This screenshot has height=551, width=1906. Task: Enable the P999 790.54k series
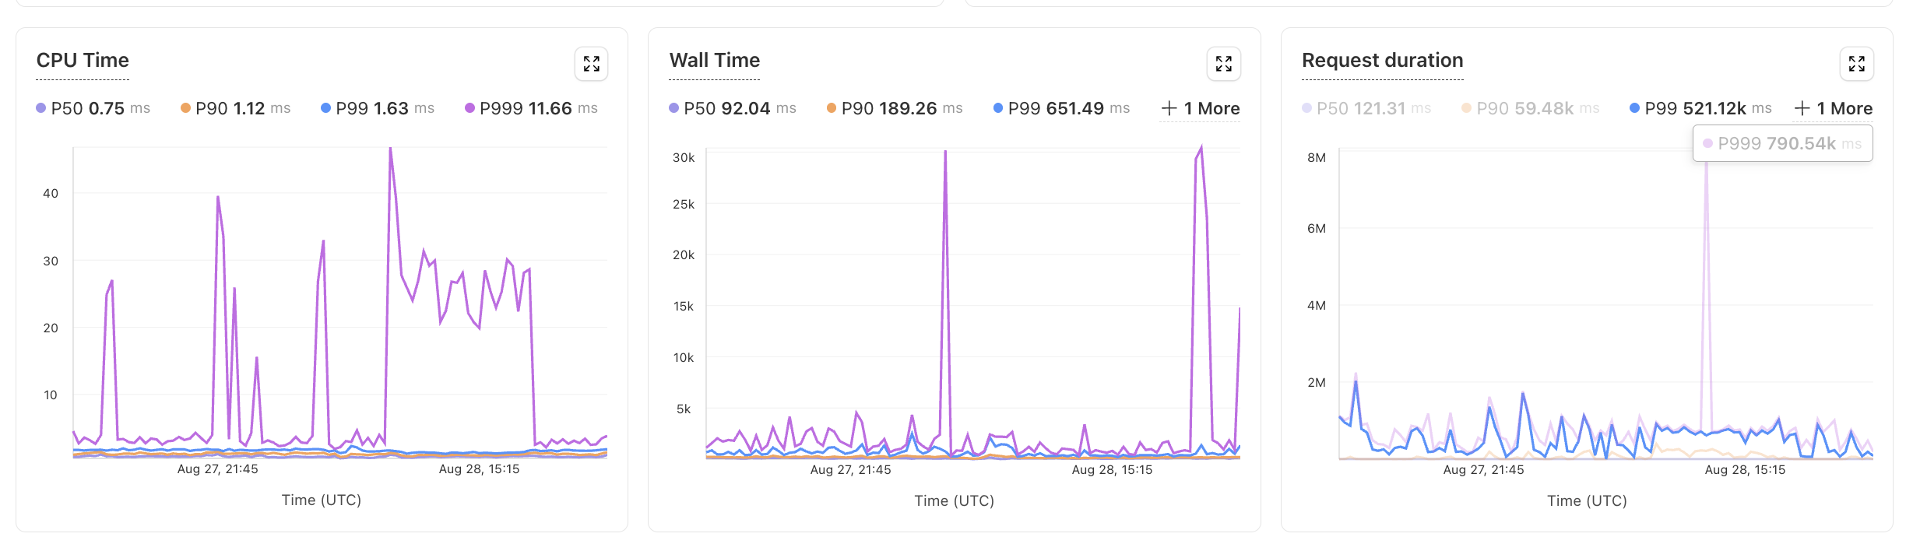click(x=1781, y=144)
